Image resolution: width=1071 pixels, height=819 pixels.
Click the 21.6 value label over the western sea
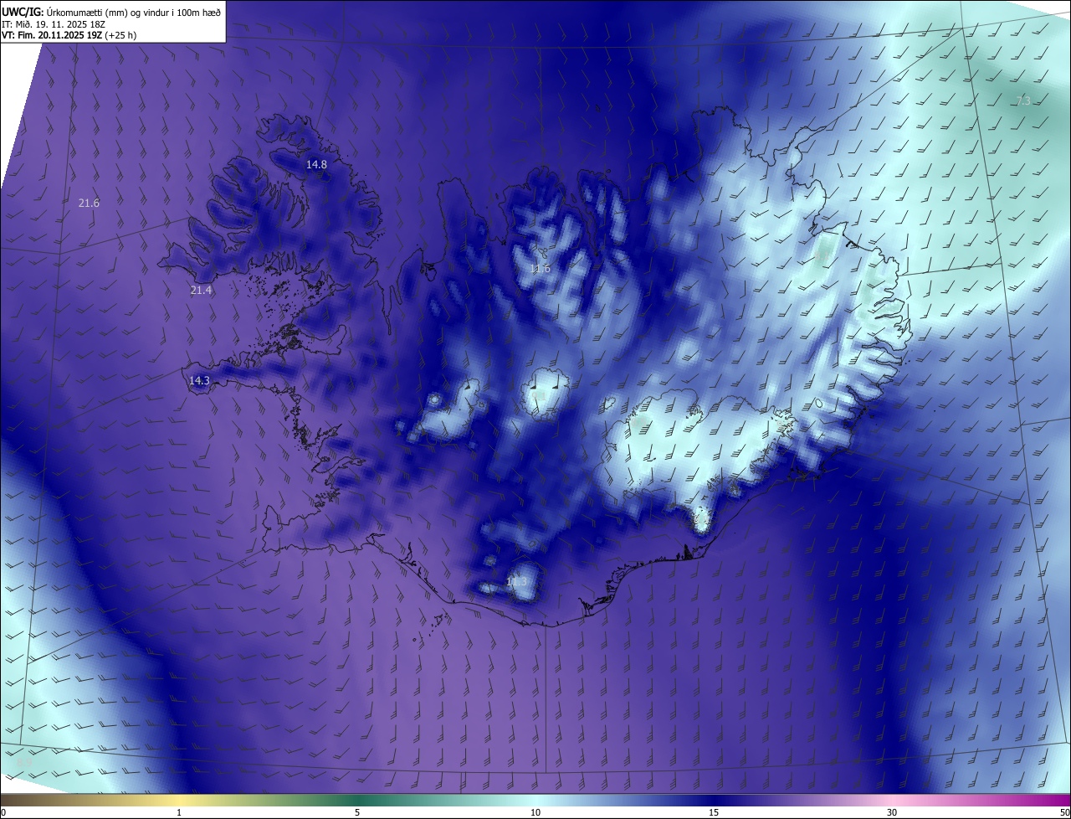(89, 203)
